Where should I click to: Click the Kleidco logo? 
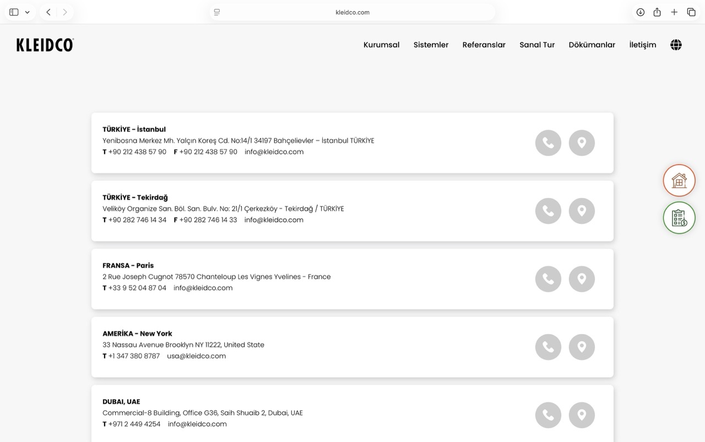(45, 45)
